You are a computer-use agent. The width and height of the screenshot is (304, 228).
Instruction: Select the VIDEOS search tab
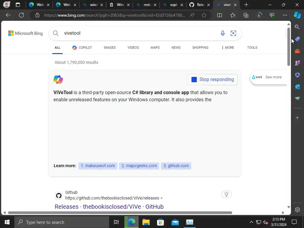[133, 47]
